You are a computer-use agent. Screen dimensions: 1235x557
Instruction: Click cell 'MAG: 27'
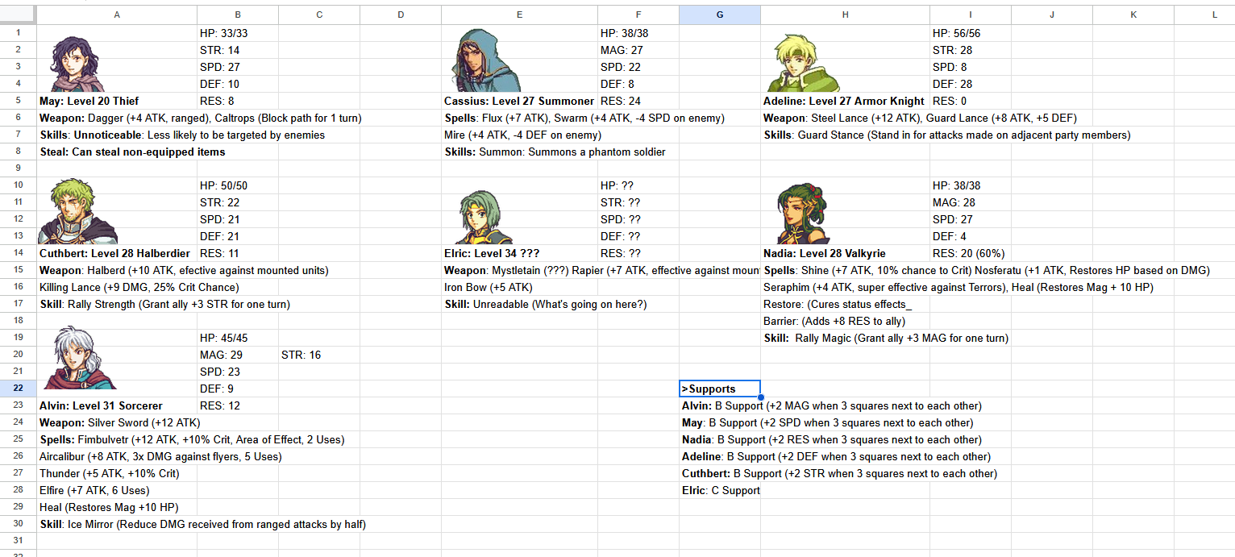coord(638,50)
